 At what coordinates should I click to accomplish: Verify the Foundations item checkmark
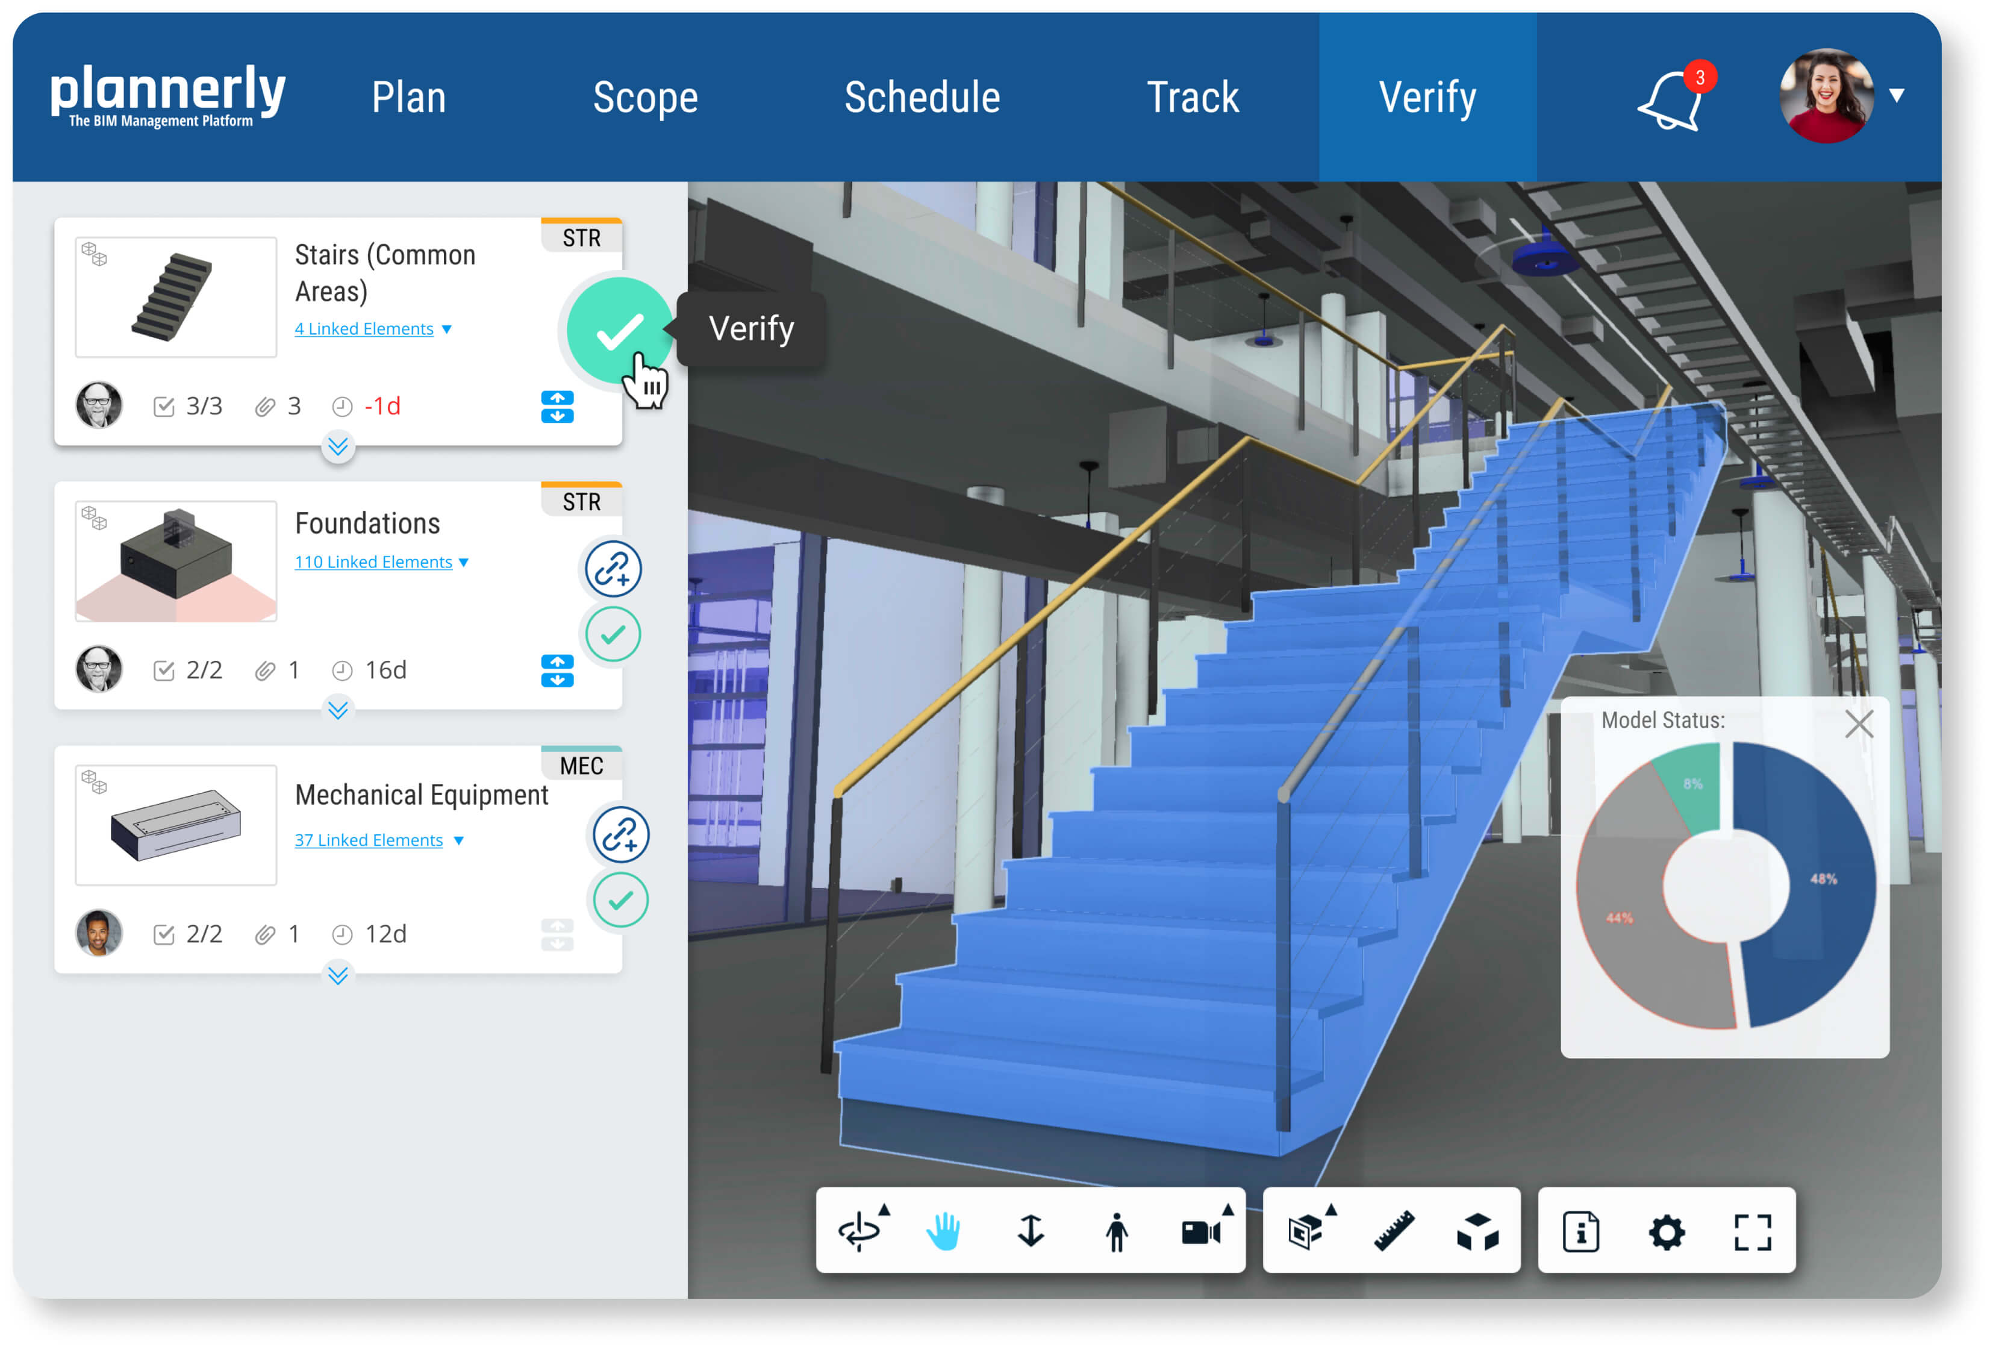pos(613,634)
